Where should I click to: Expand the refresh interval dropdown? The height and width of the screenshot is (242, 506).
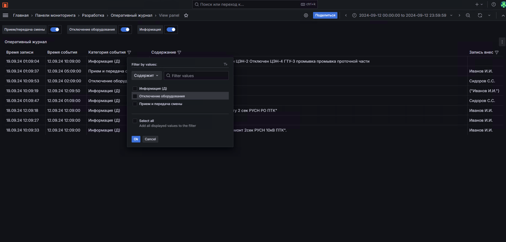[489, 15]
